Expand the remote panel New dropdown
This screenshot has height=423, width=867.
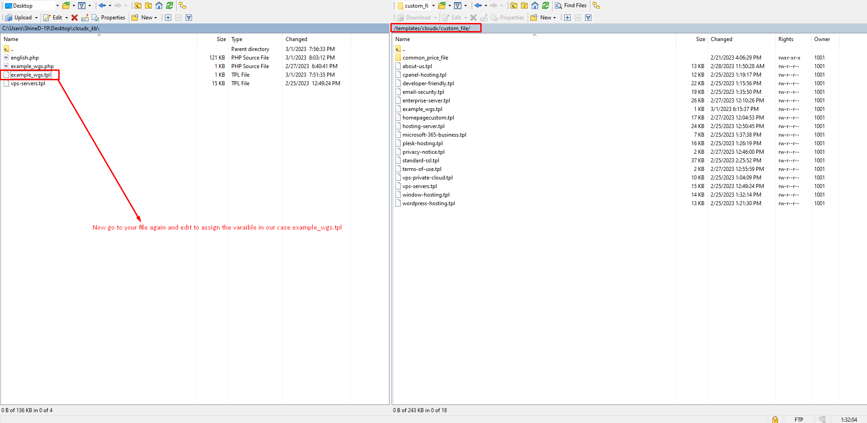pos(554,18)
